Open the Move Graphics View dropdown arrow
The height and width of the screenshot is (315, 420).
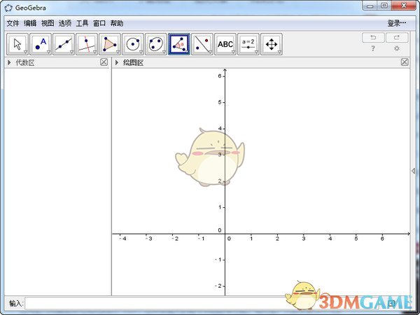point(279,52)
